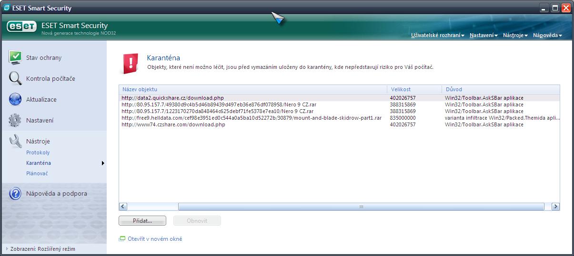
Task: Click the Aktualizace globe icon
Action: tap(15, 99)
